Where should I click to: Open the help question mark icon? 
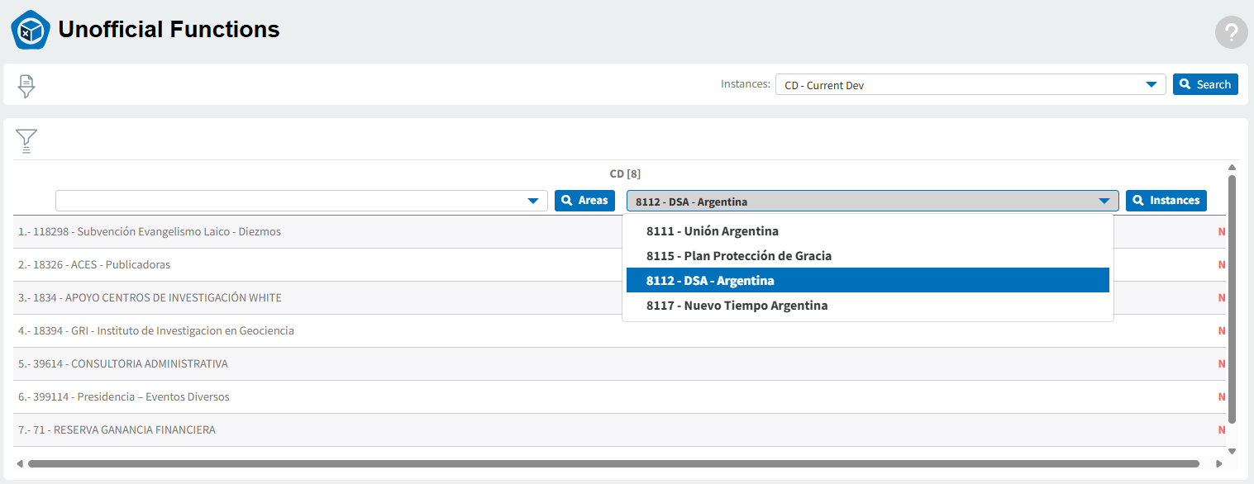tap(1231, 32)
